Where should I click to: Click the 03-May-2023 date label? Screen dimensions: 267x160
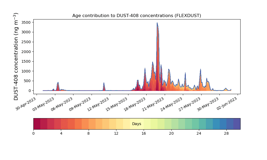pos(44,104)
